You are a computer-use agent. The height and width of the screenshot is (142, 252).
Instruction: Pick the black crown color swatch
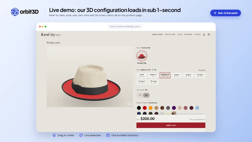pos(139,108)
